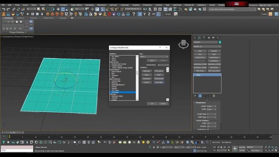Open the Sets dropdown in dialog

[154, 57]
